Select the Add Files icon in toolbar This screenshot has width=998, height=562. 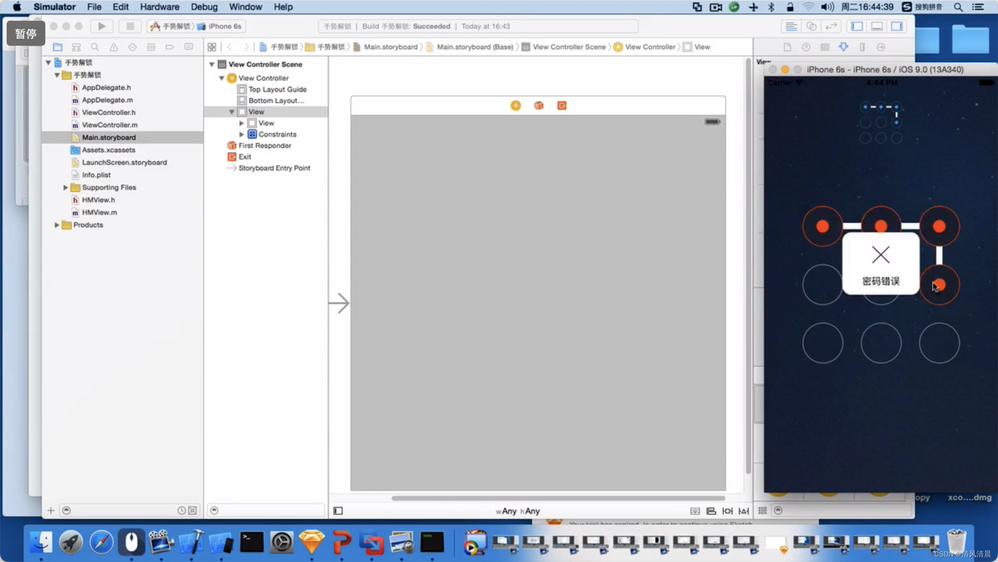[50, 509]
